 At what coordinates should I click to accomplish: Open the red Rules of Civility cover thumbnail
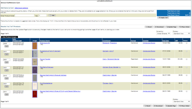pyautogui.click(x=35, y=94)
